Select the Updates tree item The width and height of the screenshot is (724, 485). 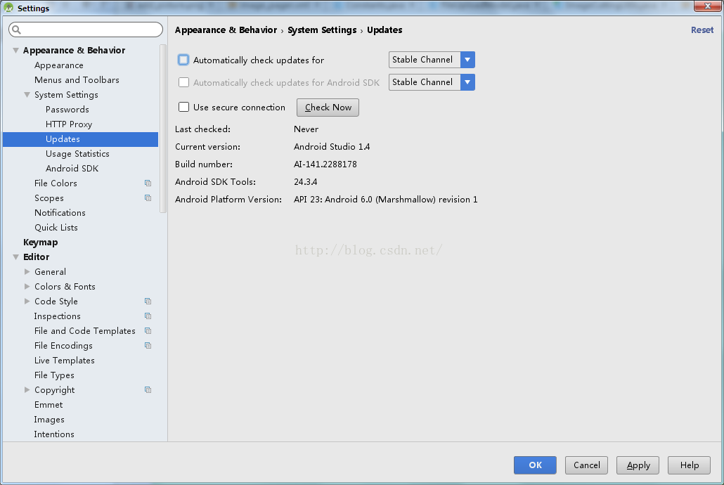coord(80,139)
